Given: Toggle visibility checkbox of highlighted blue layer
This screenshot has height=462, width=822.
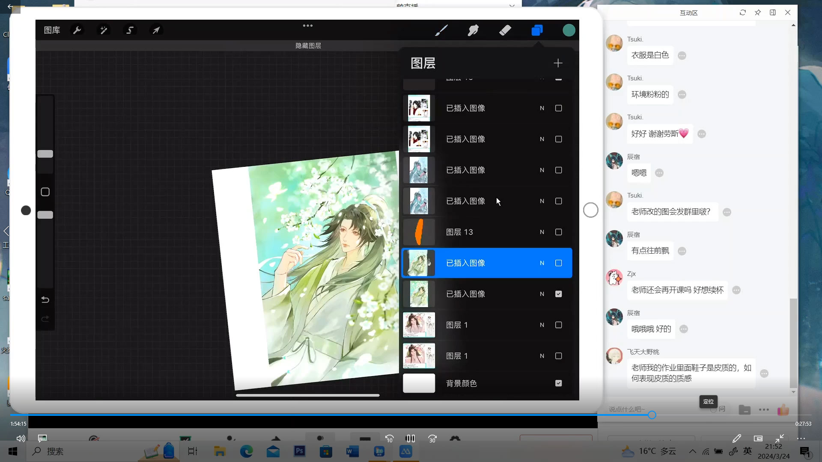Looking at the screenshot, I should [x=558, y=263].
